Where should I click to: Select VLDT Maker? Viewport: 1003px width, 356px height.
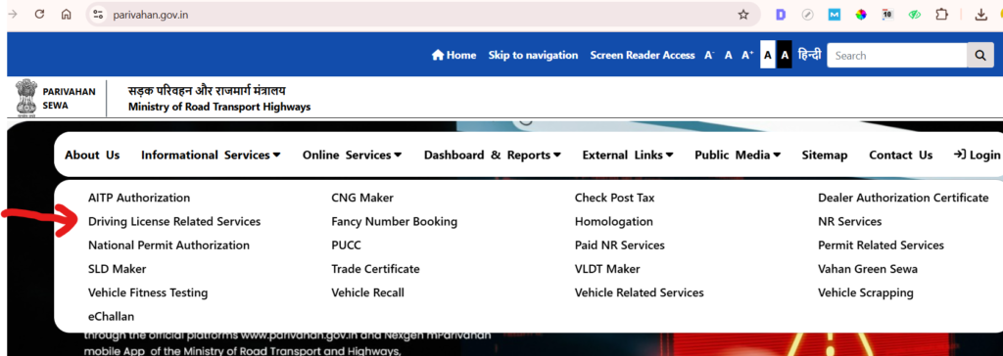607,269
